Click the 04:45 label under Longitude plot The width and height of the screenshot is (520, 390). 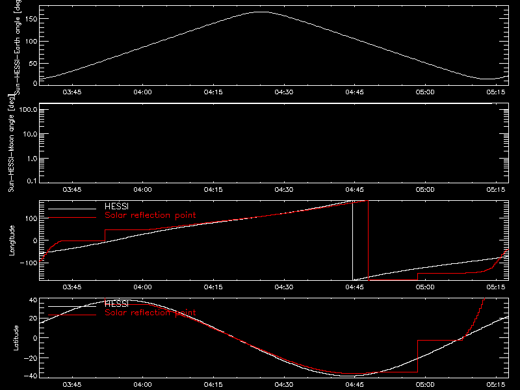[x=354, y=287]
